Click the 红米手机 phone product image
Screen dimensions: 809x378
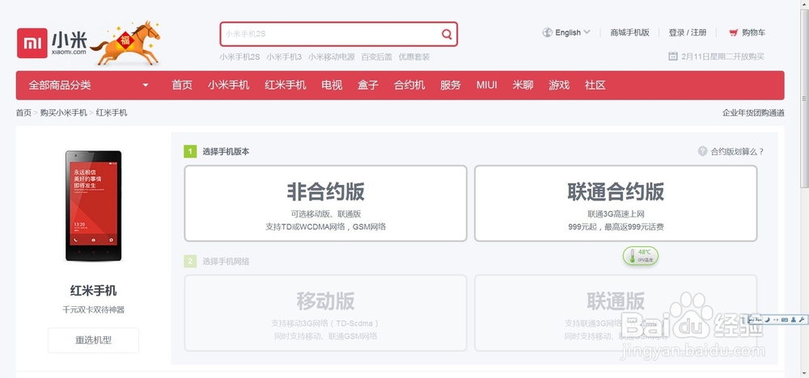click(93, 206)
